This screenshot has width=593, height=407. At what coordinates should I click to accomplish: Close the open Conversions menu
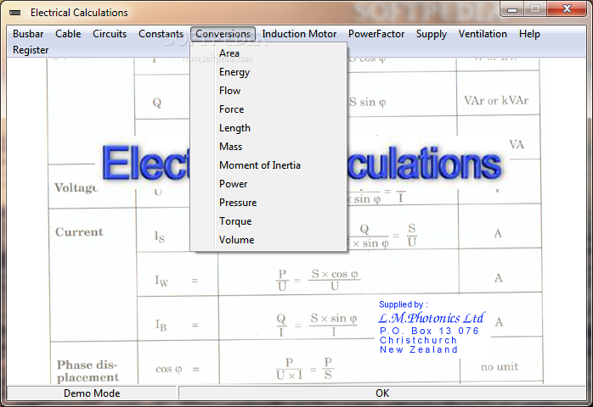223,34
